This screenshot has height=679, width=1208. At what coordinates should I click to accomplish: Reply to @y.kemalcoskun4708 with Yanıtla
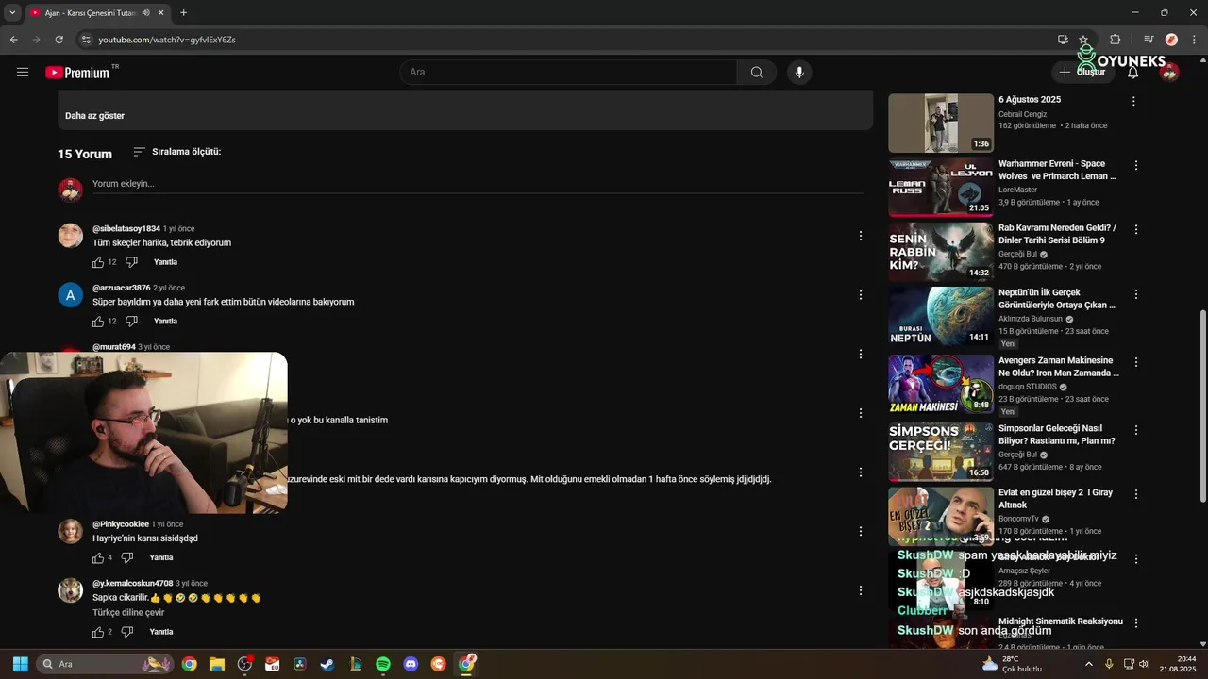point(161,632)
